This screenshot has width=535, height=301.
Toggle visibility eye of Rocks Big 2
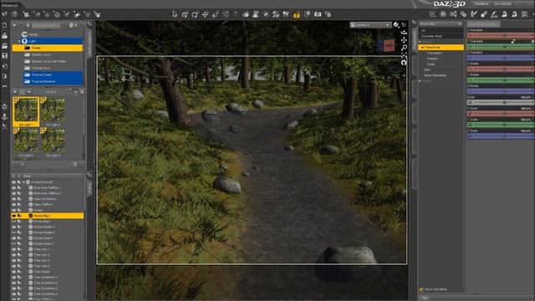(13, 222)
